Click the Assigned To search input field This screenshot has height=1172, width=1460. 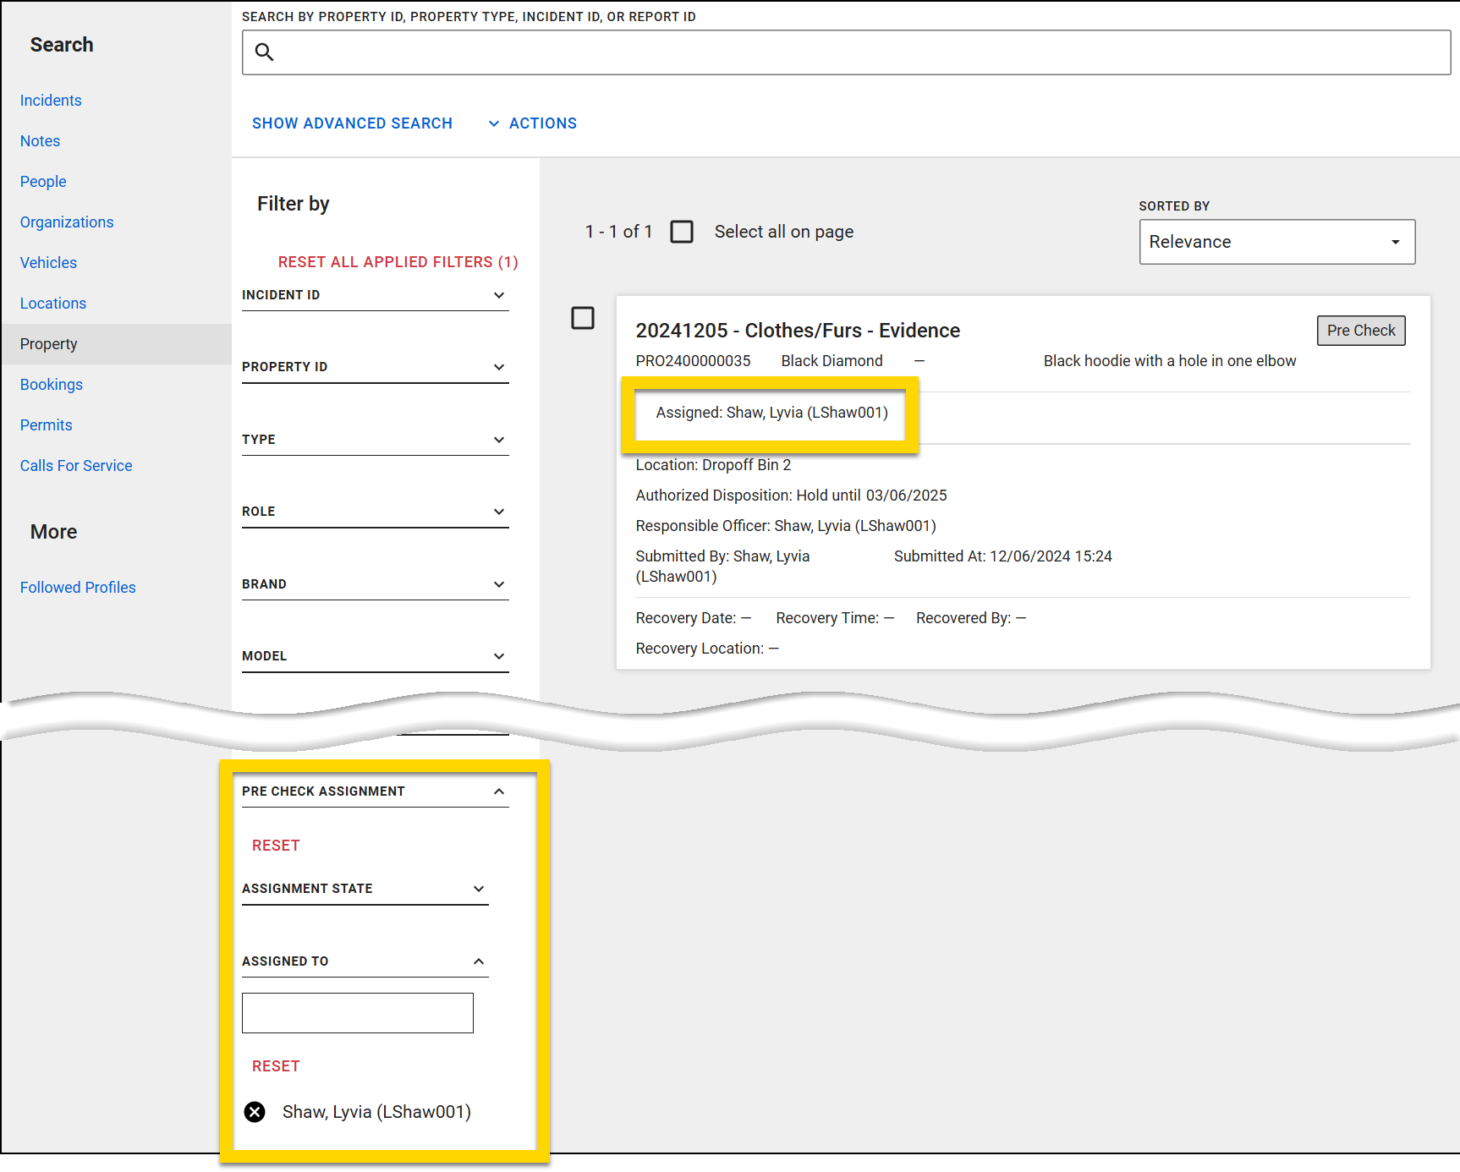point(357,1012)
